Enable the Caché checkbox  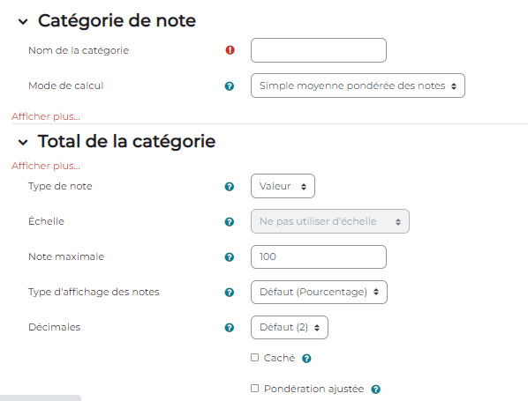255,358
